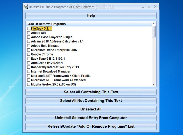Image resolution: width=183 pixels, height=135 pixels.
Task: Tick .NET Framework 4 Client Profile checkbox
Action: (28, 76)
